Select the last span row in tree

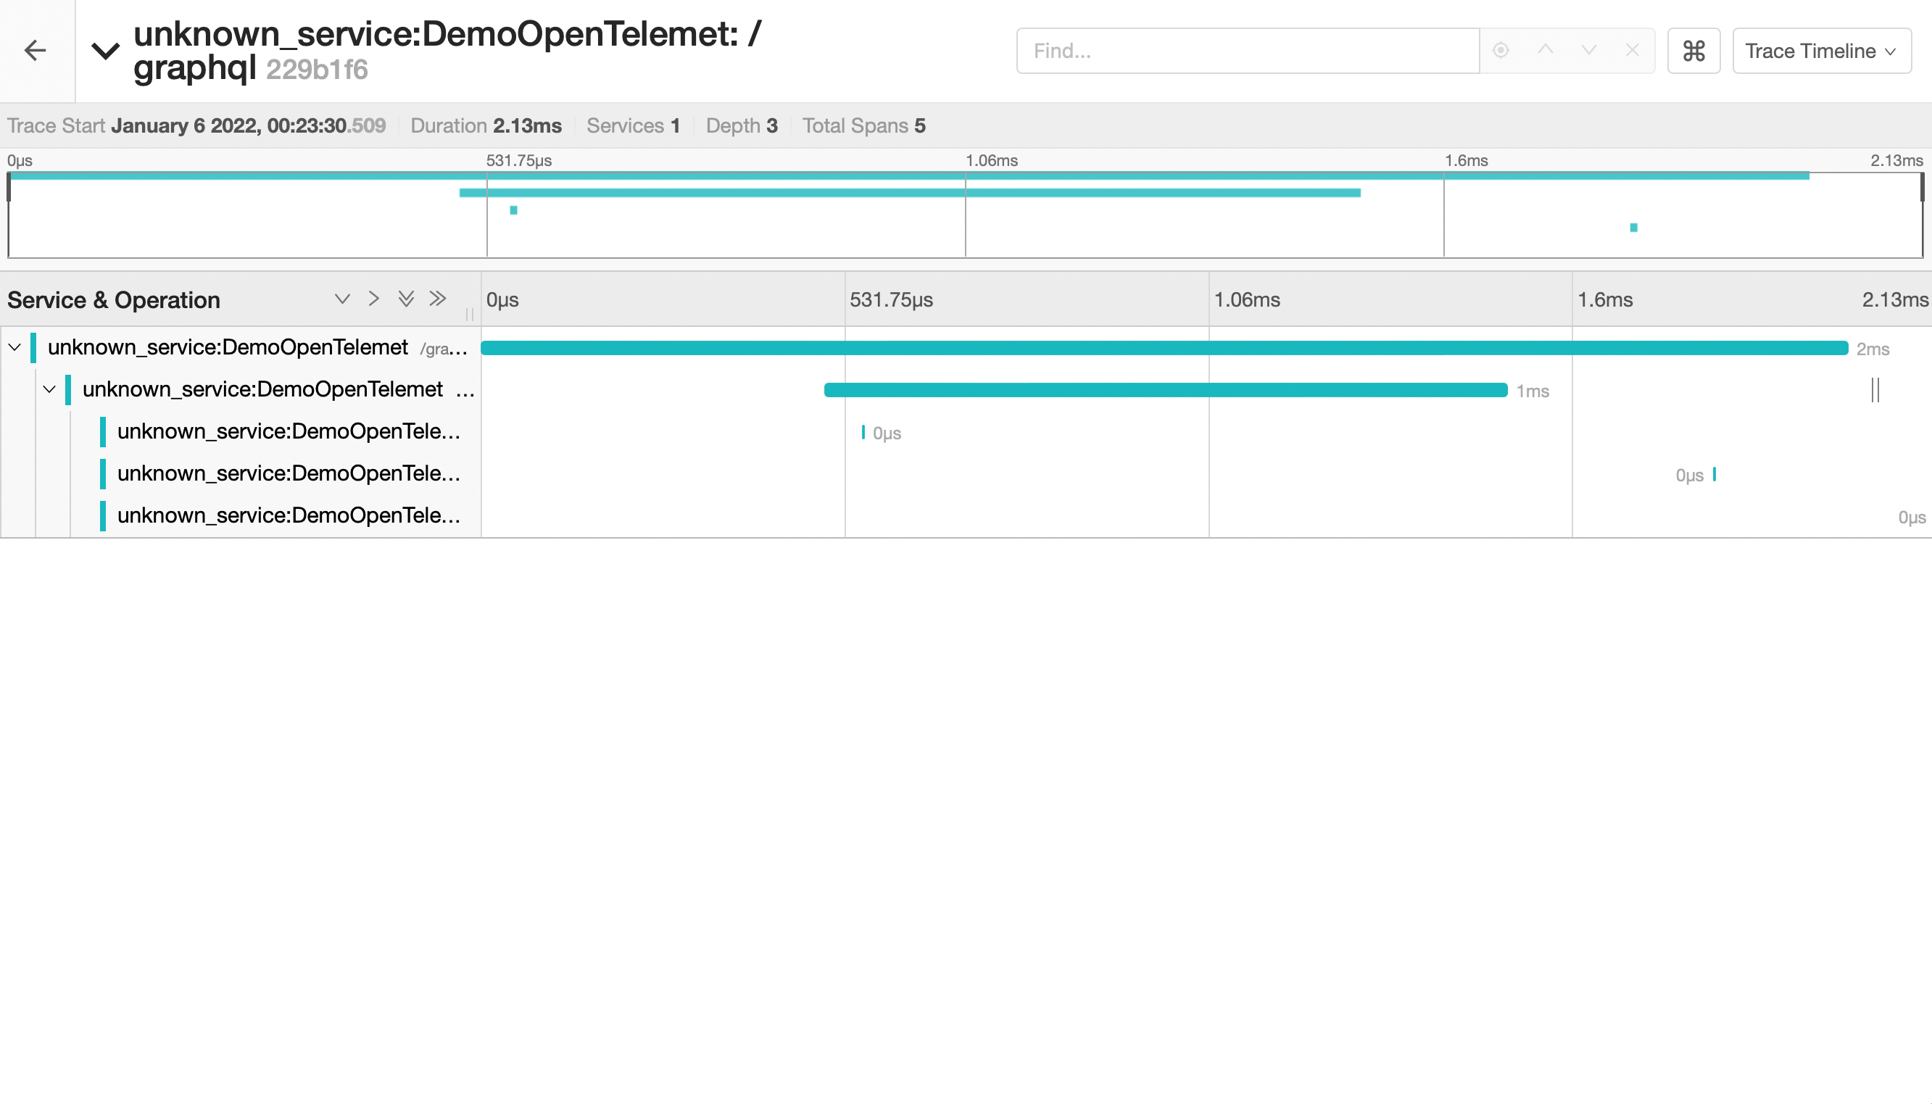click(288, 515)
